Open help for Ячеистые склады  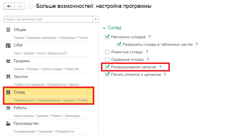point(147,52)
